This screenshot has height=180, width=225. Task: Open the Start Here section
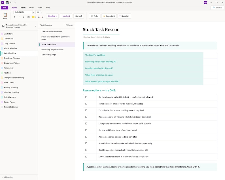click(x=19, y=34)
